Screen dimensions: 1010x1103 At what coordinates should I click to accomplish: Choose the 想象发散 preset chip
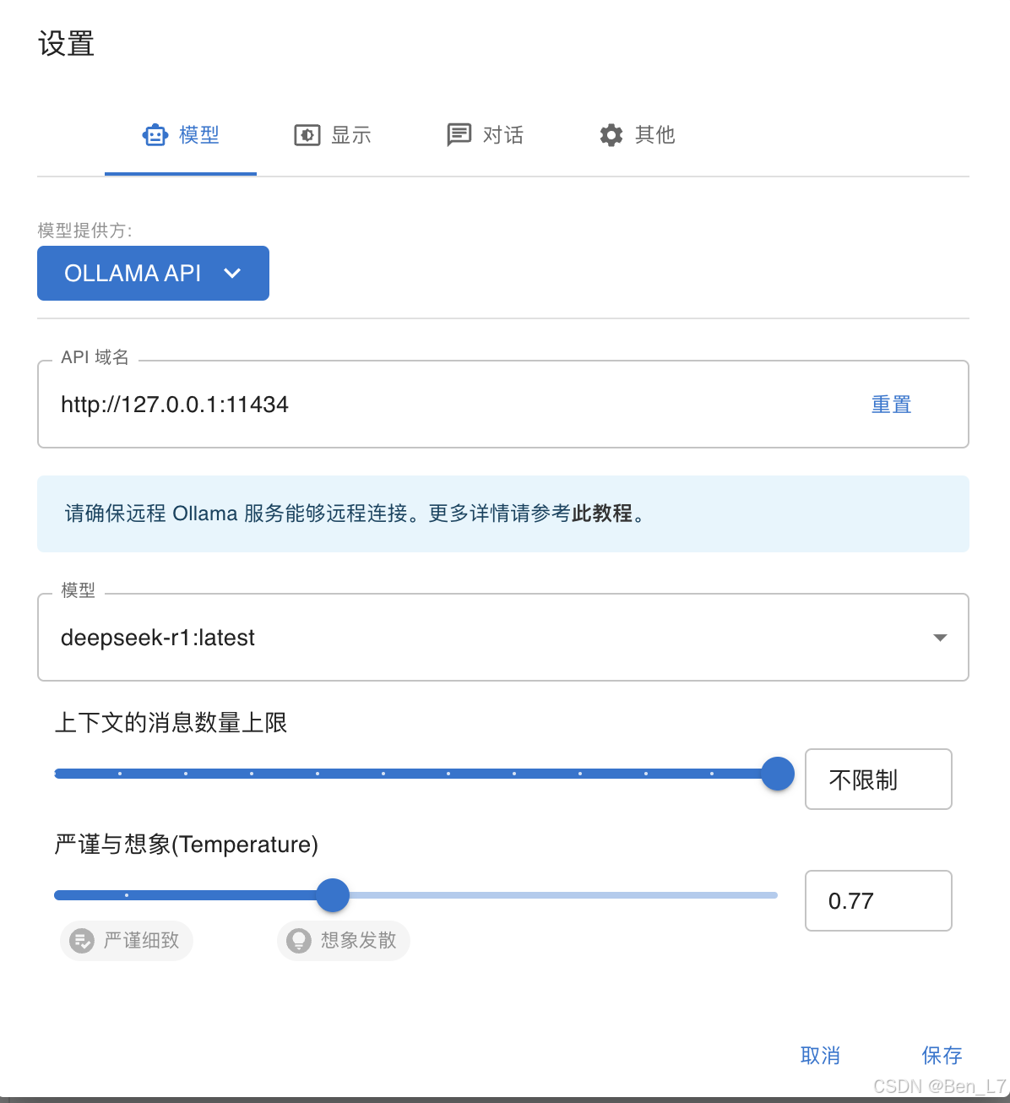[344, 940]
